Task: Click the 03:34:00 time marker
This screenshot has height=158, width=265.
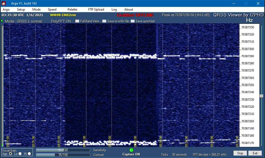Action: click(x=161, y=141)
